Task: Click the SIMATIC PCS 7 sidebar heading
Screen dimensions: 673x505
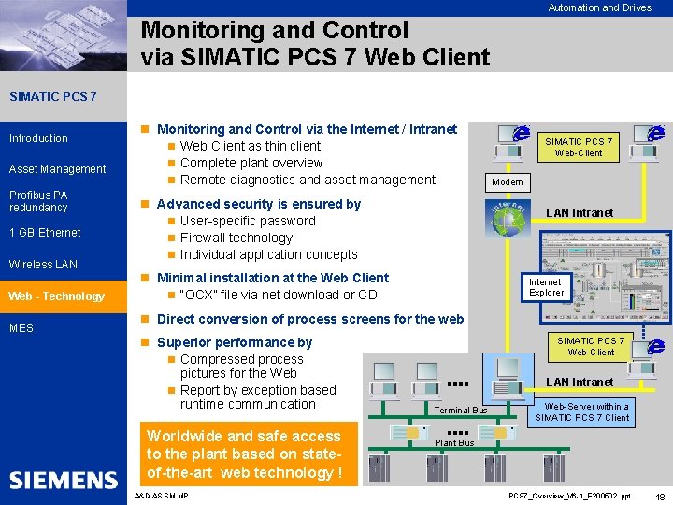Action: click(x=52, y=96)
